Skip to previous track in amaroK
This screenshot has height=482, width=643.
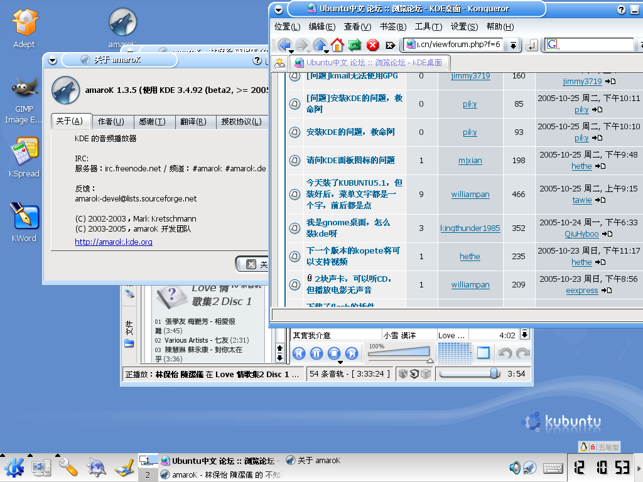pos(299,353)
